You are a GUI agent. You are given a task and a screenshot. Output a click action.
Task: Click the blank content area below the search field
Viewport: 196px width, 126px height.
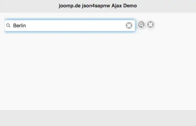tap(98, 71)
